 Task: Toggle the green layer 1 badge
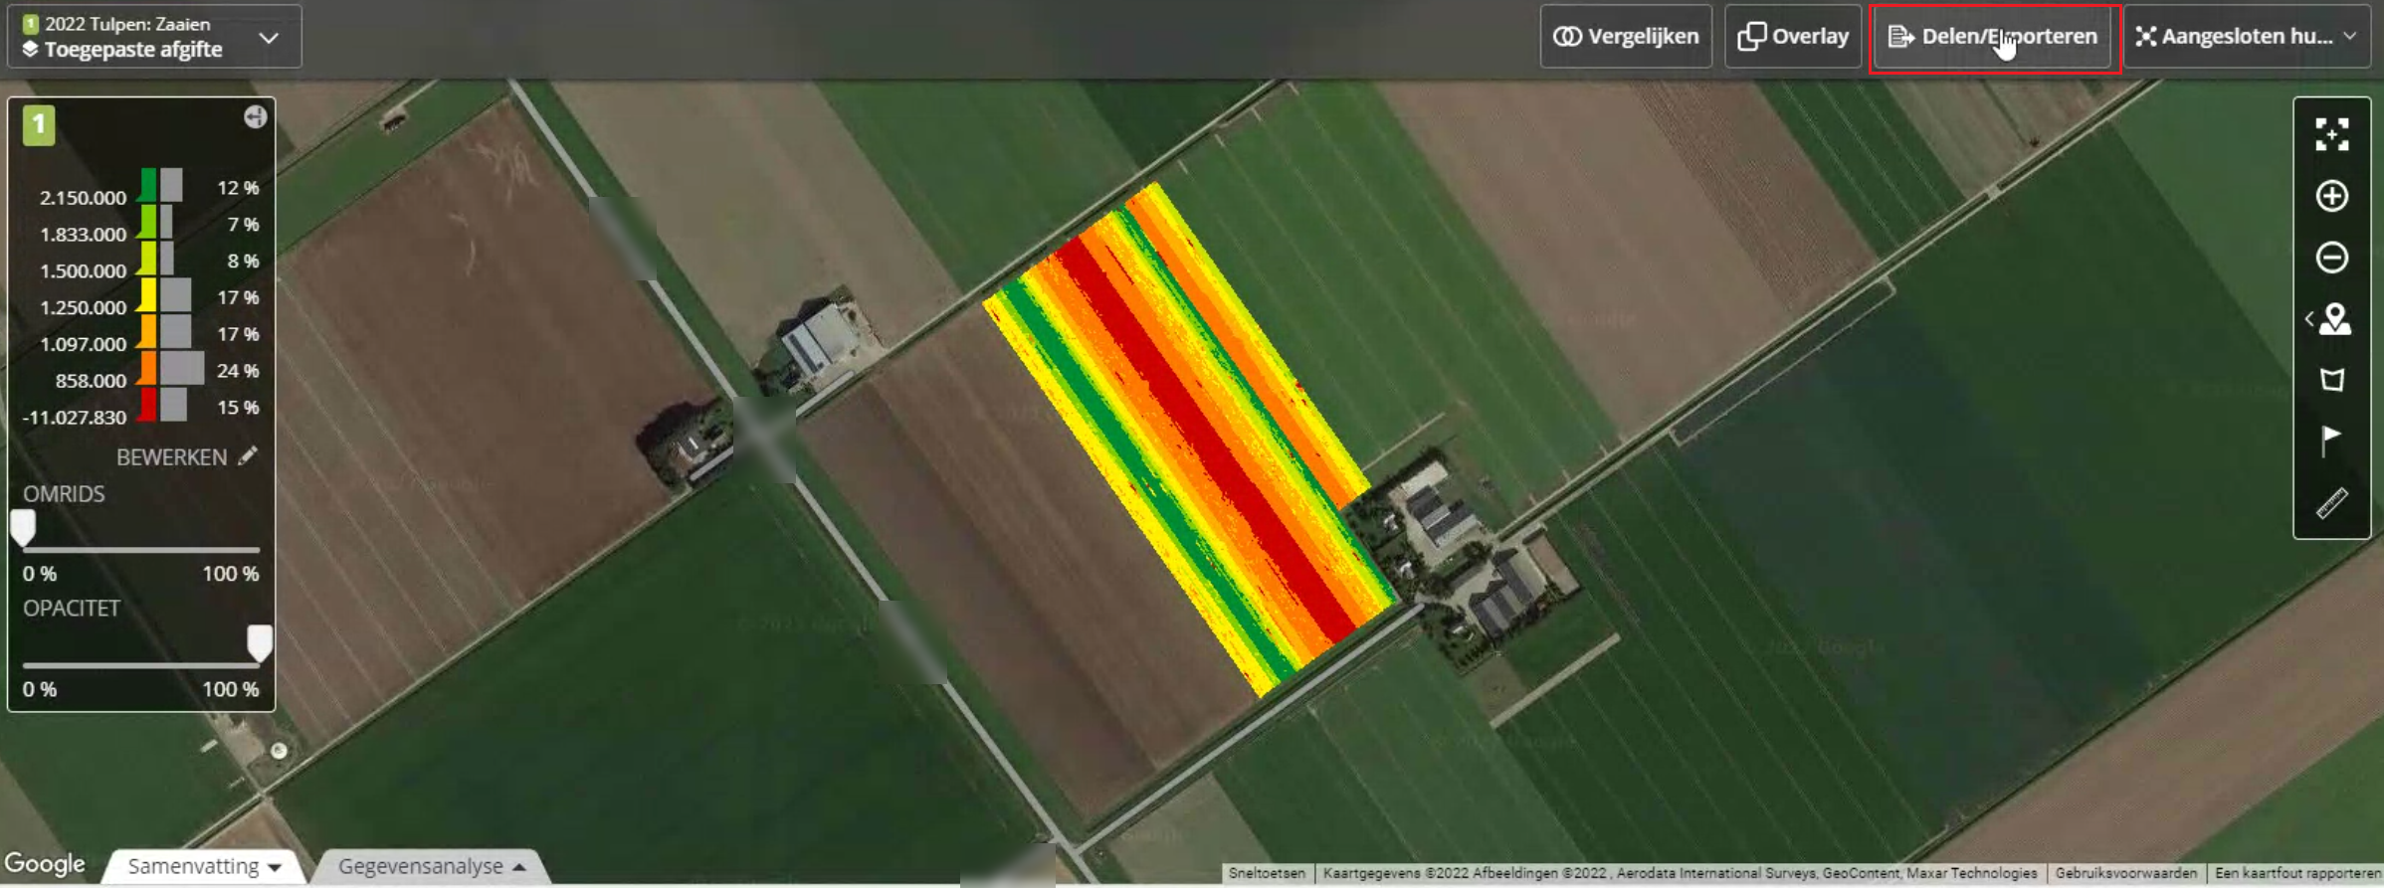[x=39, y=125]
